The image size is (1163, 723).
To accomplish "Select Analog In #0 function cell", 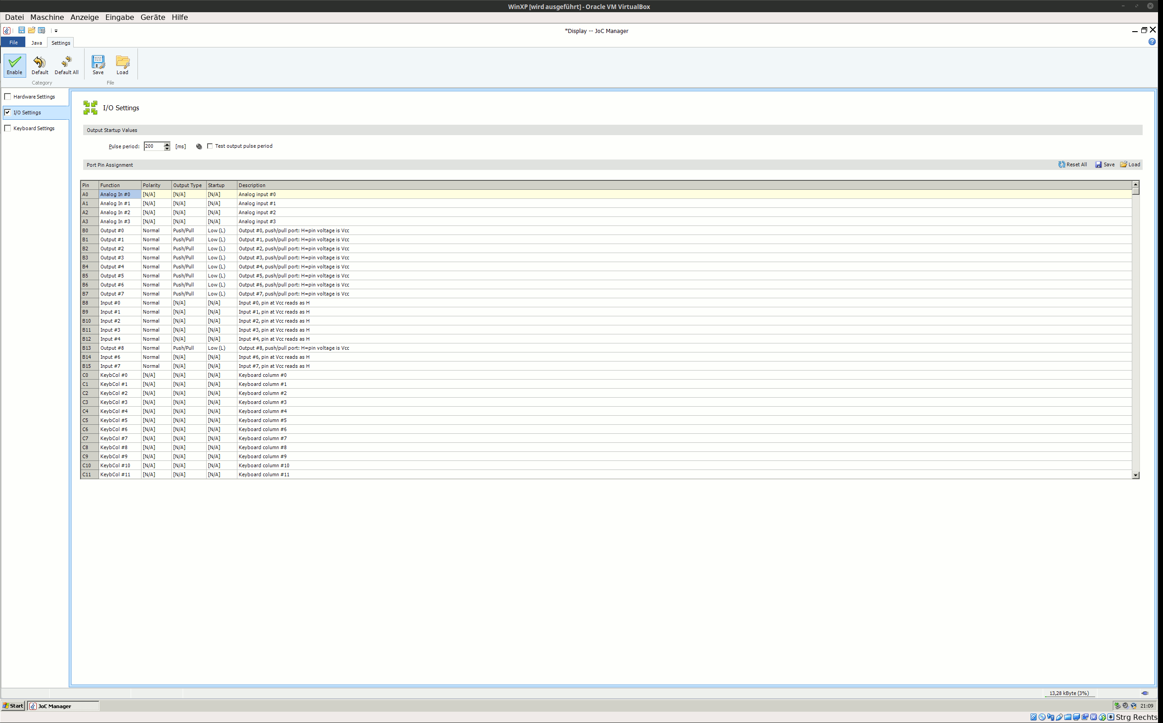I will click(120, 195).
